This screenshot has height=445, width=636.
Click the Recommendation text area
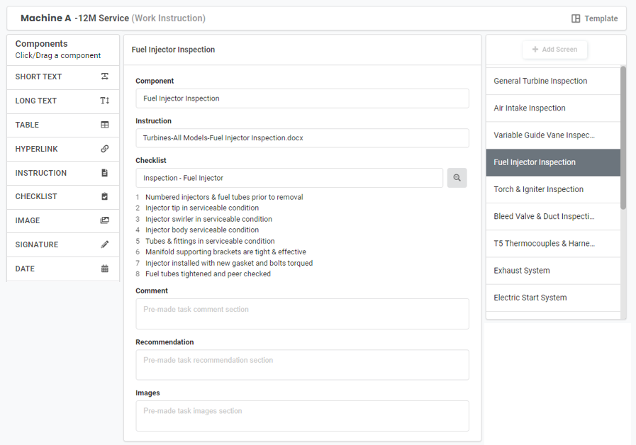[302, 365]
